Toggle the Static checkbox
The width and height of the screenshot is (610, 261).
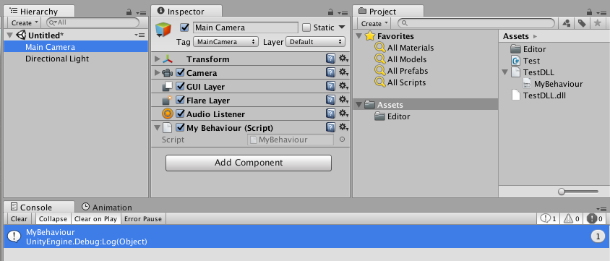point(306,27)
